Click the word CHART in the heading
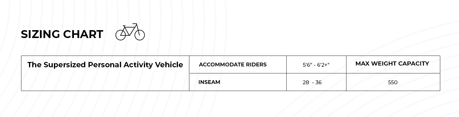Image resolution: width=459 pixels, height=117 pixels. click(x=83, y=34)
